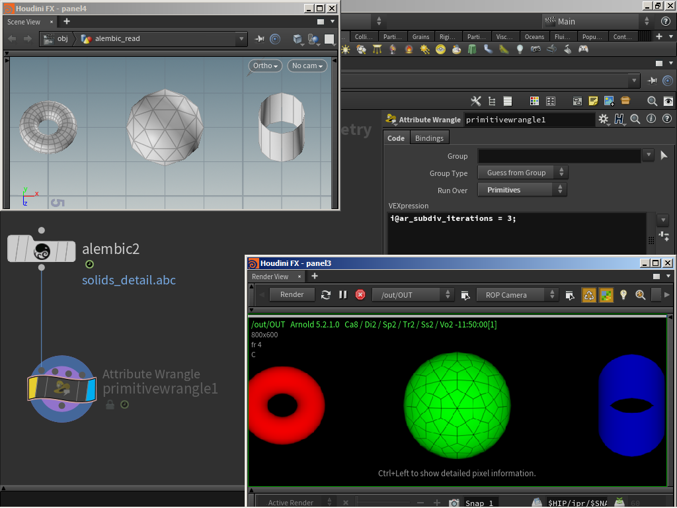This screenshot has height=508, width=677.
Task: Click the primitivewrangle1 node name field
Action: [x=530, y=120]
